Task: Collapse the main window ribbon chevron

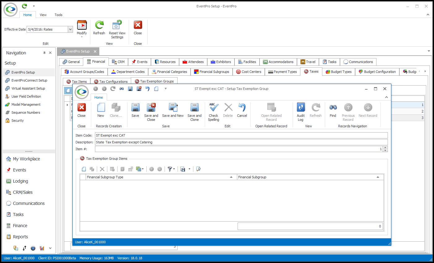Action: (428, 15)
